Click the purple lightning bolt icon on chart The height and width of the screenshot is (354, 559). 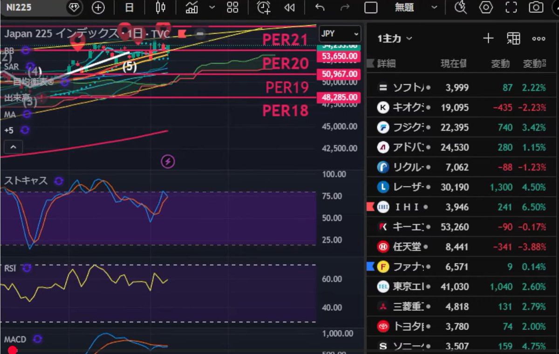click(168, 162)
